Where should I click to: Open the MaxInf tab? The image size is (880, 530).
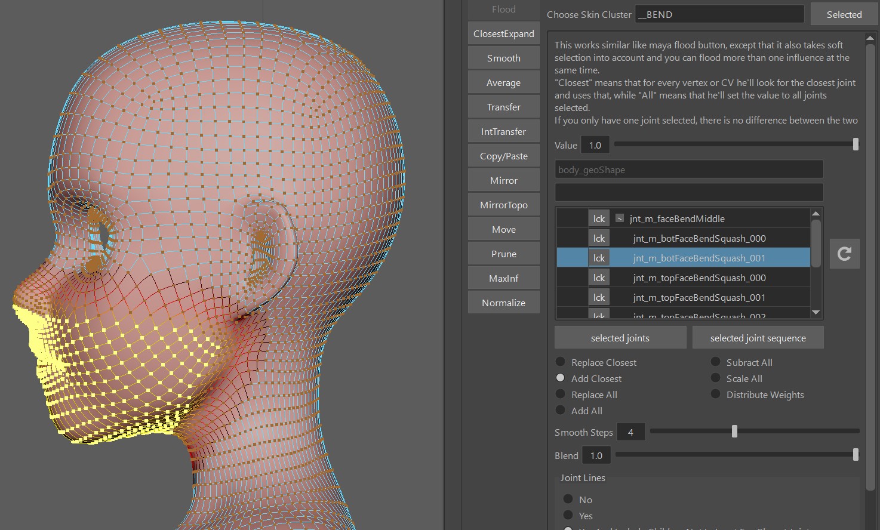[503, 278]
